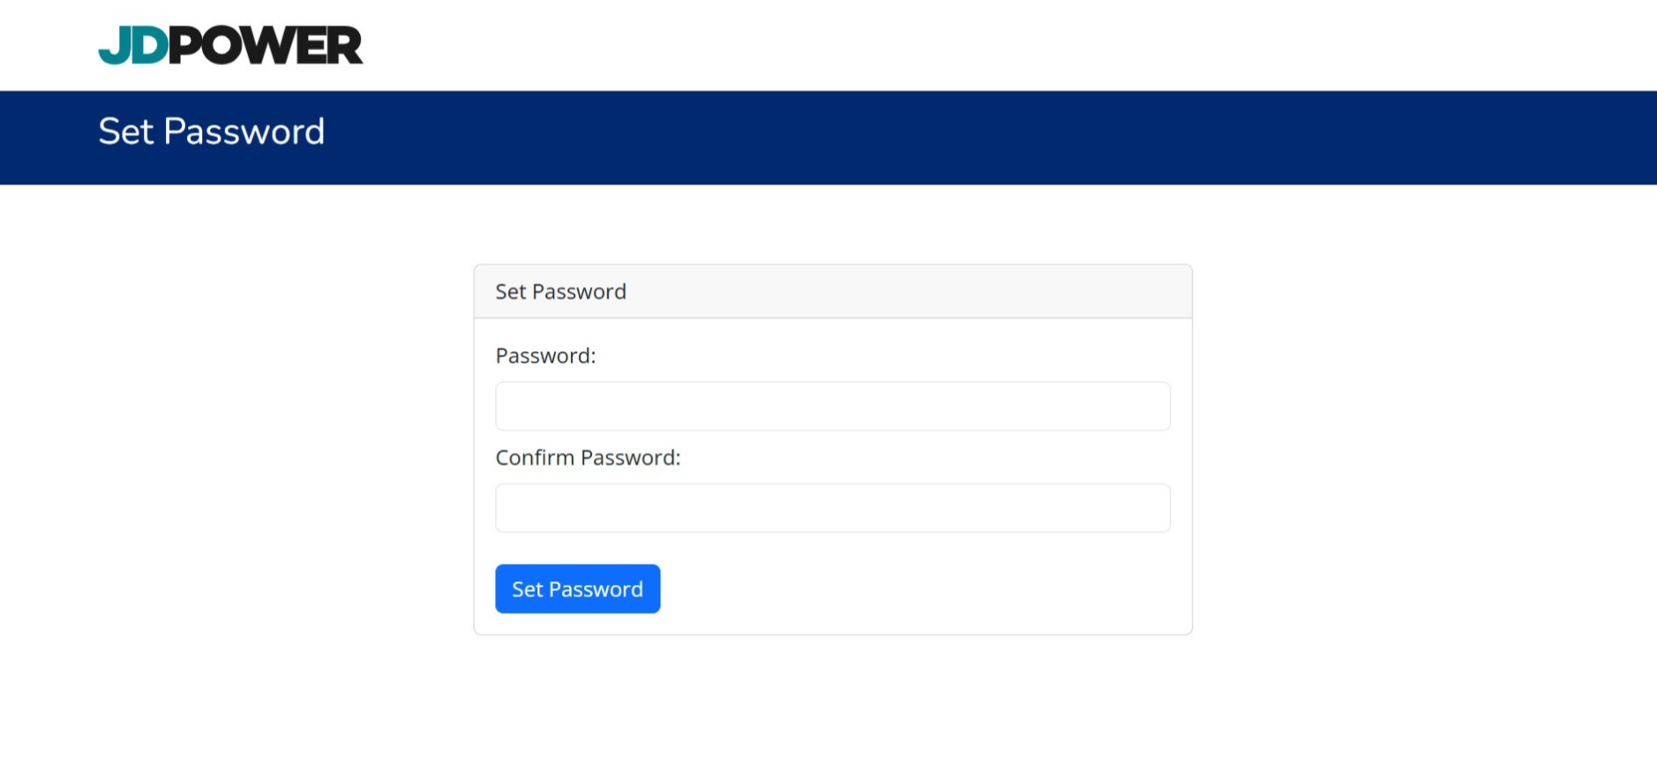The image size is (1657, 764).
Task: Focus the Confirm Password input field
Action: (x=832, y=508)
